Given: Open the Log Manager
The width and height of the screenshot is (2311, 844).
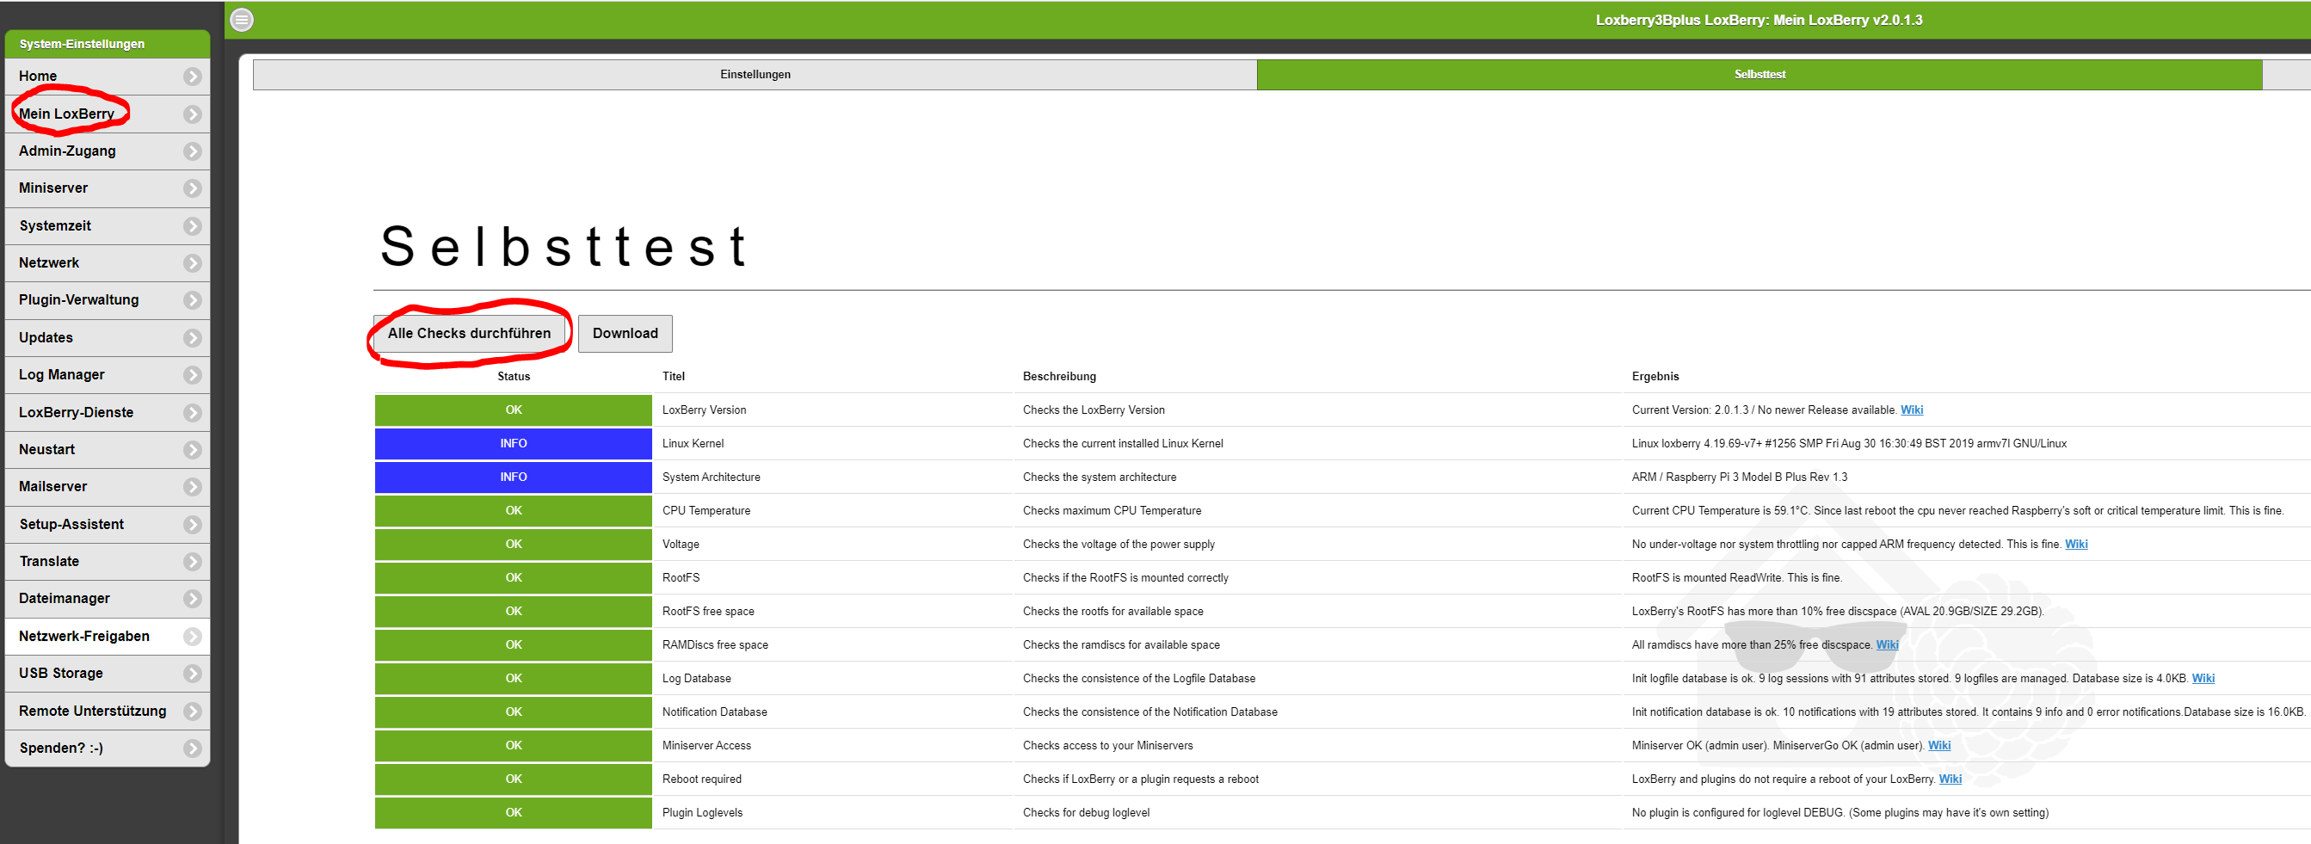Looking at the screenshot, I should [x=108, y=375].
